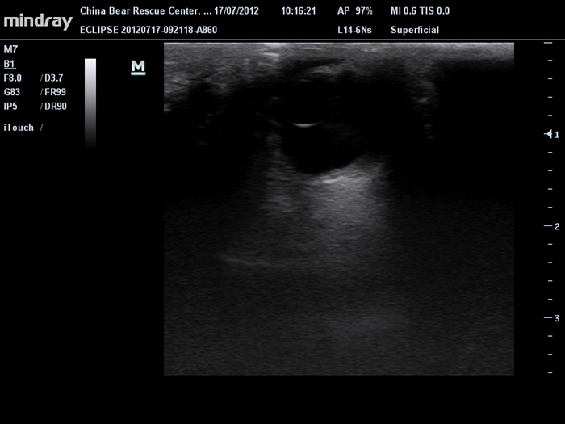The height and width of the screenshot is (424, 565).
Task: Click the grayscale bar beside the parameters
Action: (x=90, y=101)
